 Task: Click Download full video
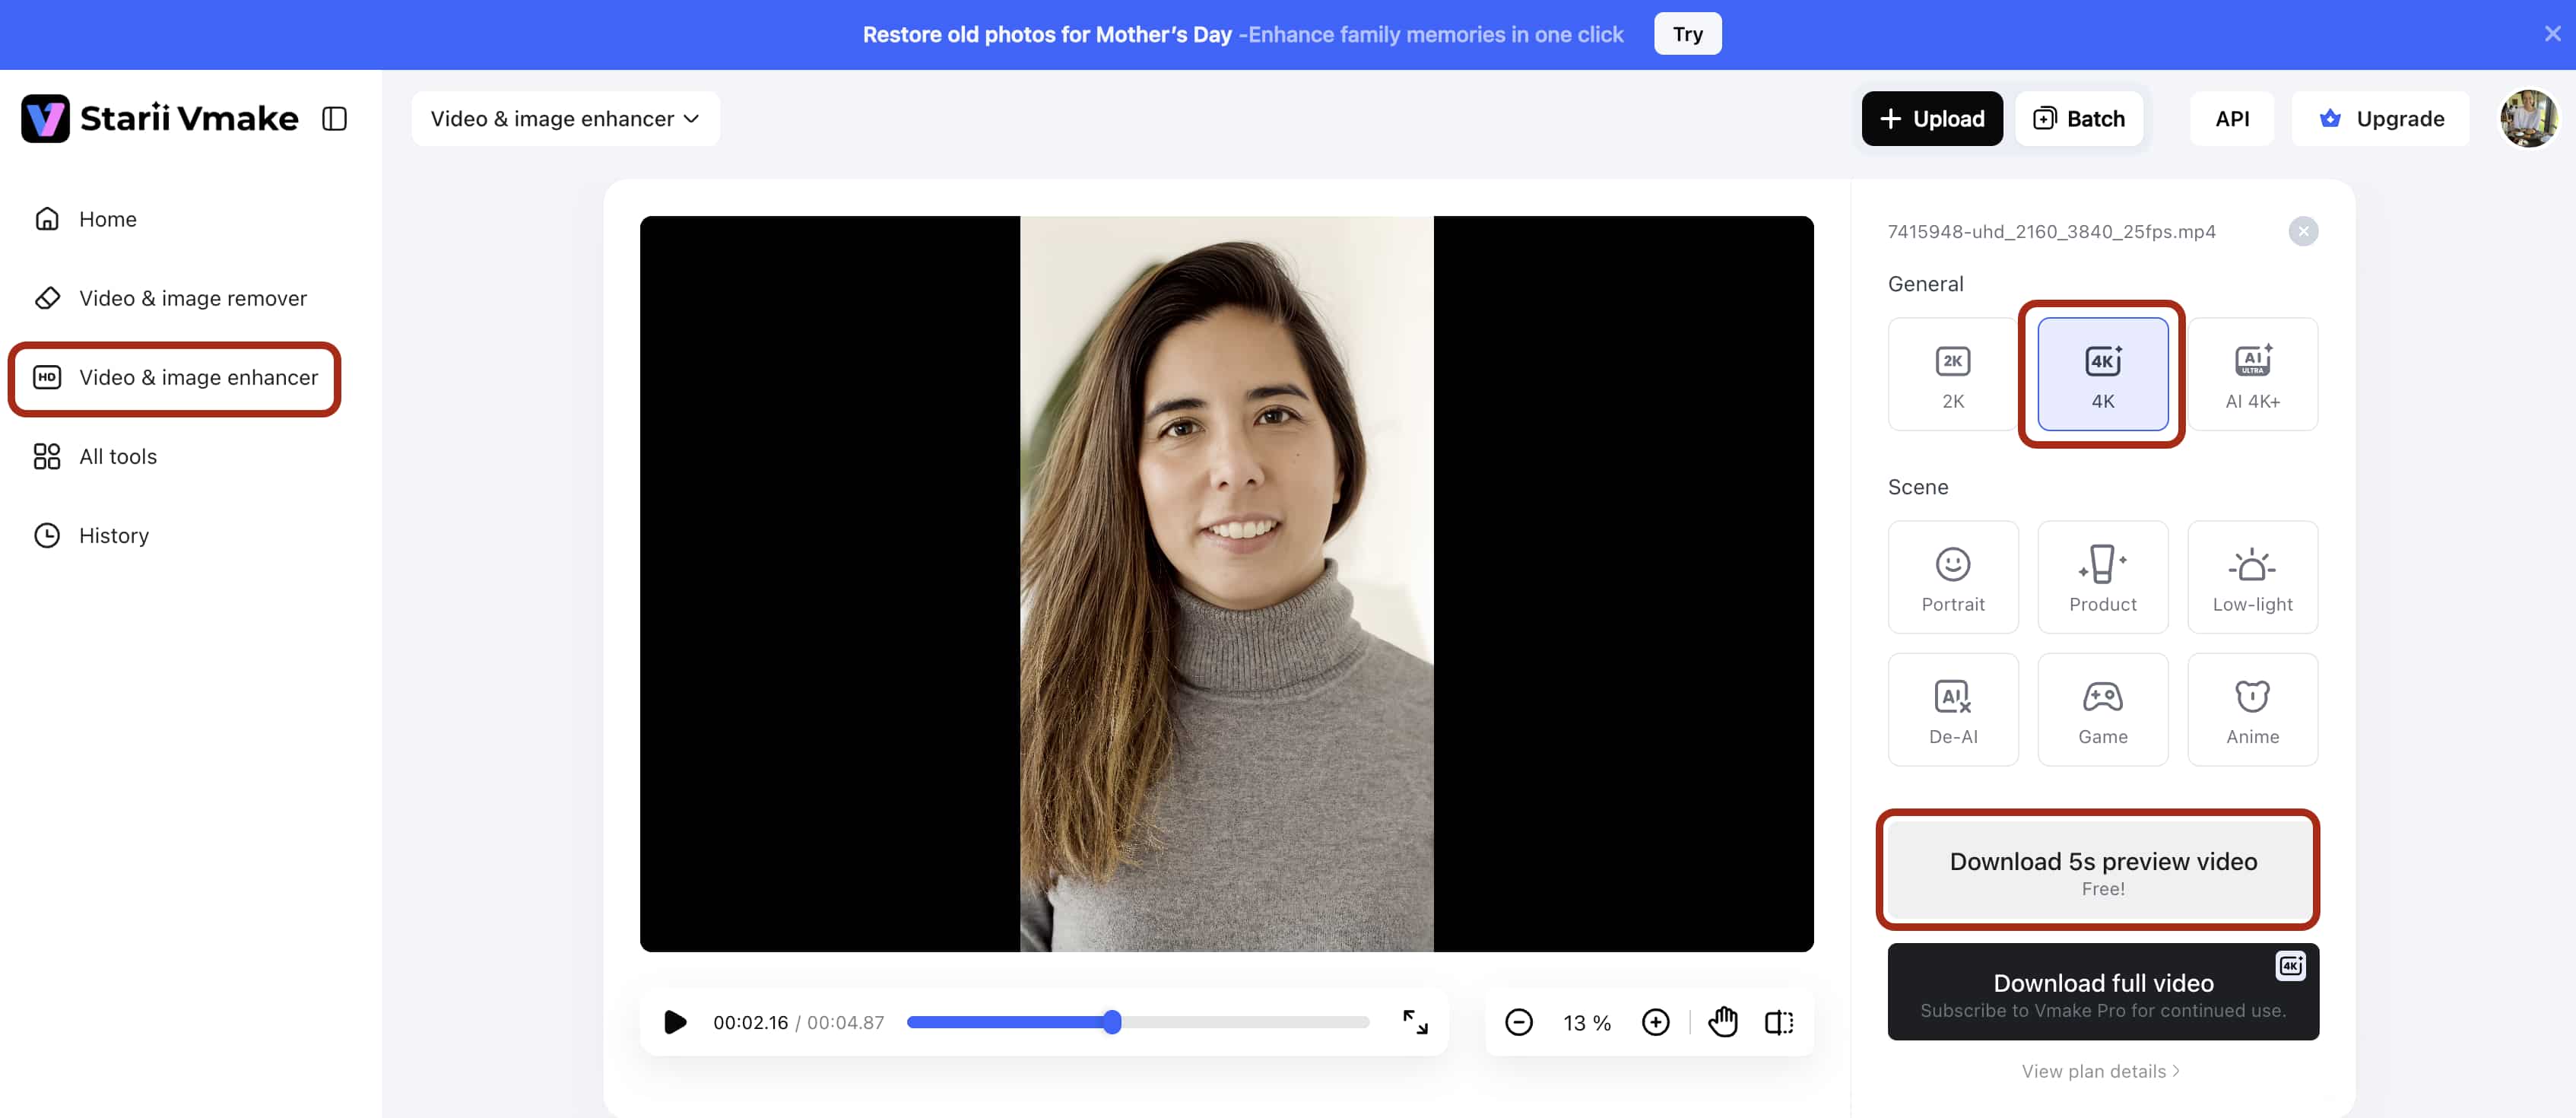2102,992
